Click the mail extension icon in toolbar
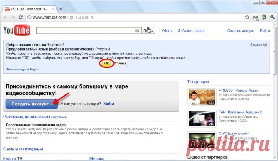 click(x=256, y=18)
